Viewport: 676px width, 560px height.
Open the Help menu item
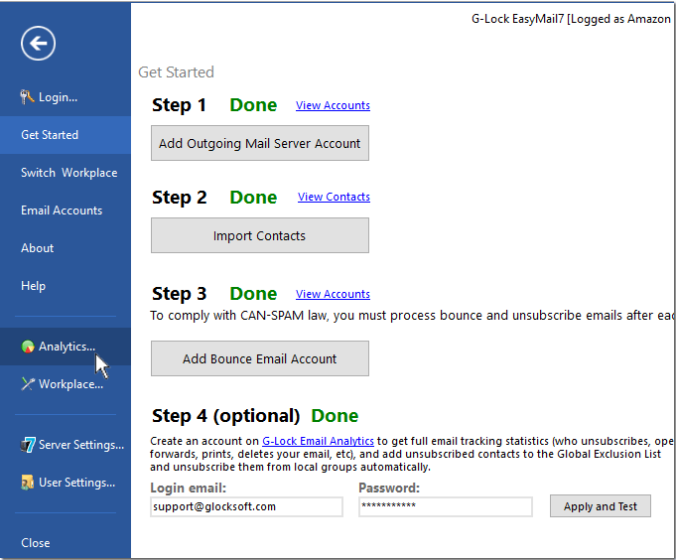tap(66, 285)
